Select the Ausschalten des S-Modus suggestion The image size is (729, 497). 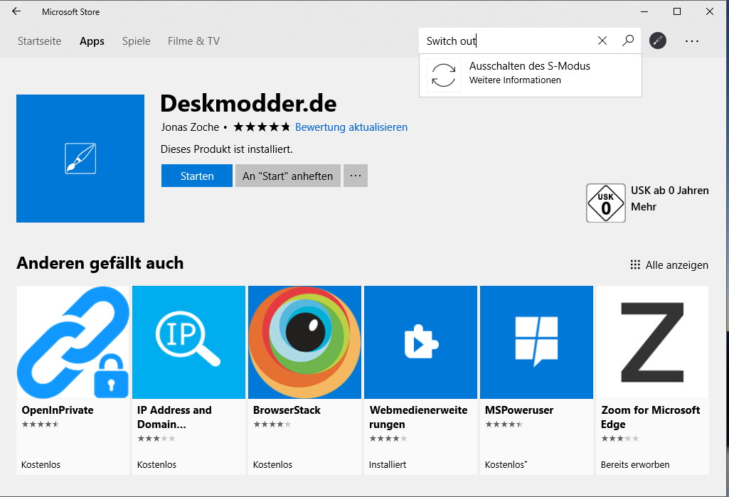(x=531, y=75)
